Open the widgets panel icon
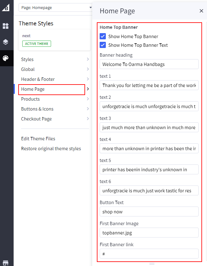 (6, 26)
